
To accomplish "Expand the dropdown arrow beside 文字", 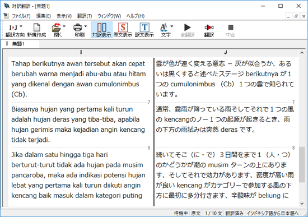I will click(172, 26).
